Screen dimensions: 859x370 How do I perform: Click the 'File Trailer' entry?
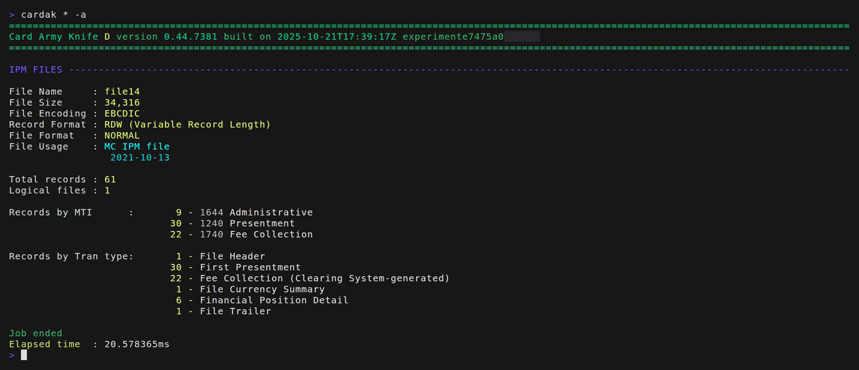coord(235,311)
